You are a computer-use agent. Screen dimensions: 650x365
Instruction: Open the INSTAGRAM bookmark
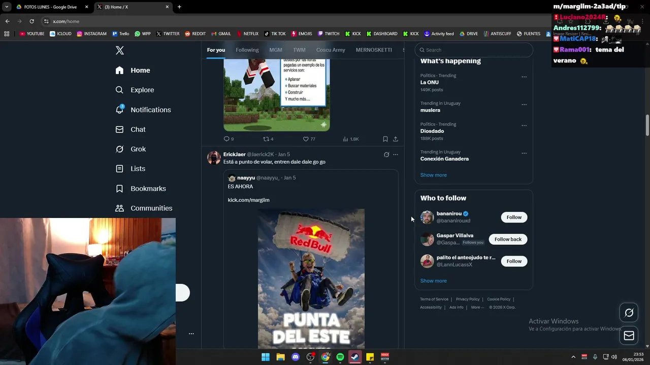92,34
